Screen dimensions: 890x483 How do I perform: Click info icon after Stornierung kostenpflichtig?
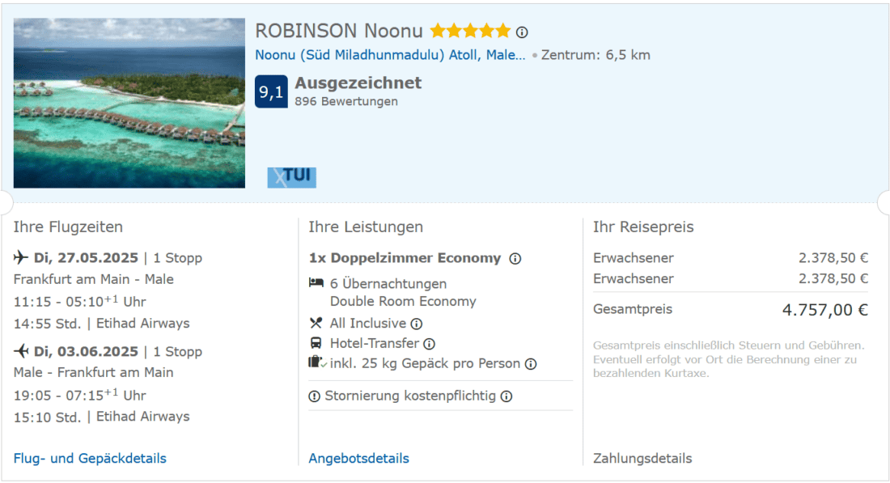pos(506,396)
